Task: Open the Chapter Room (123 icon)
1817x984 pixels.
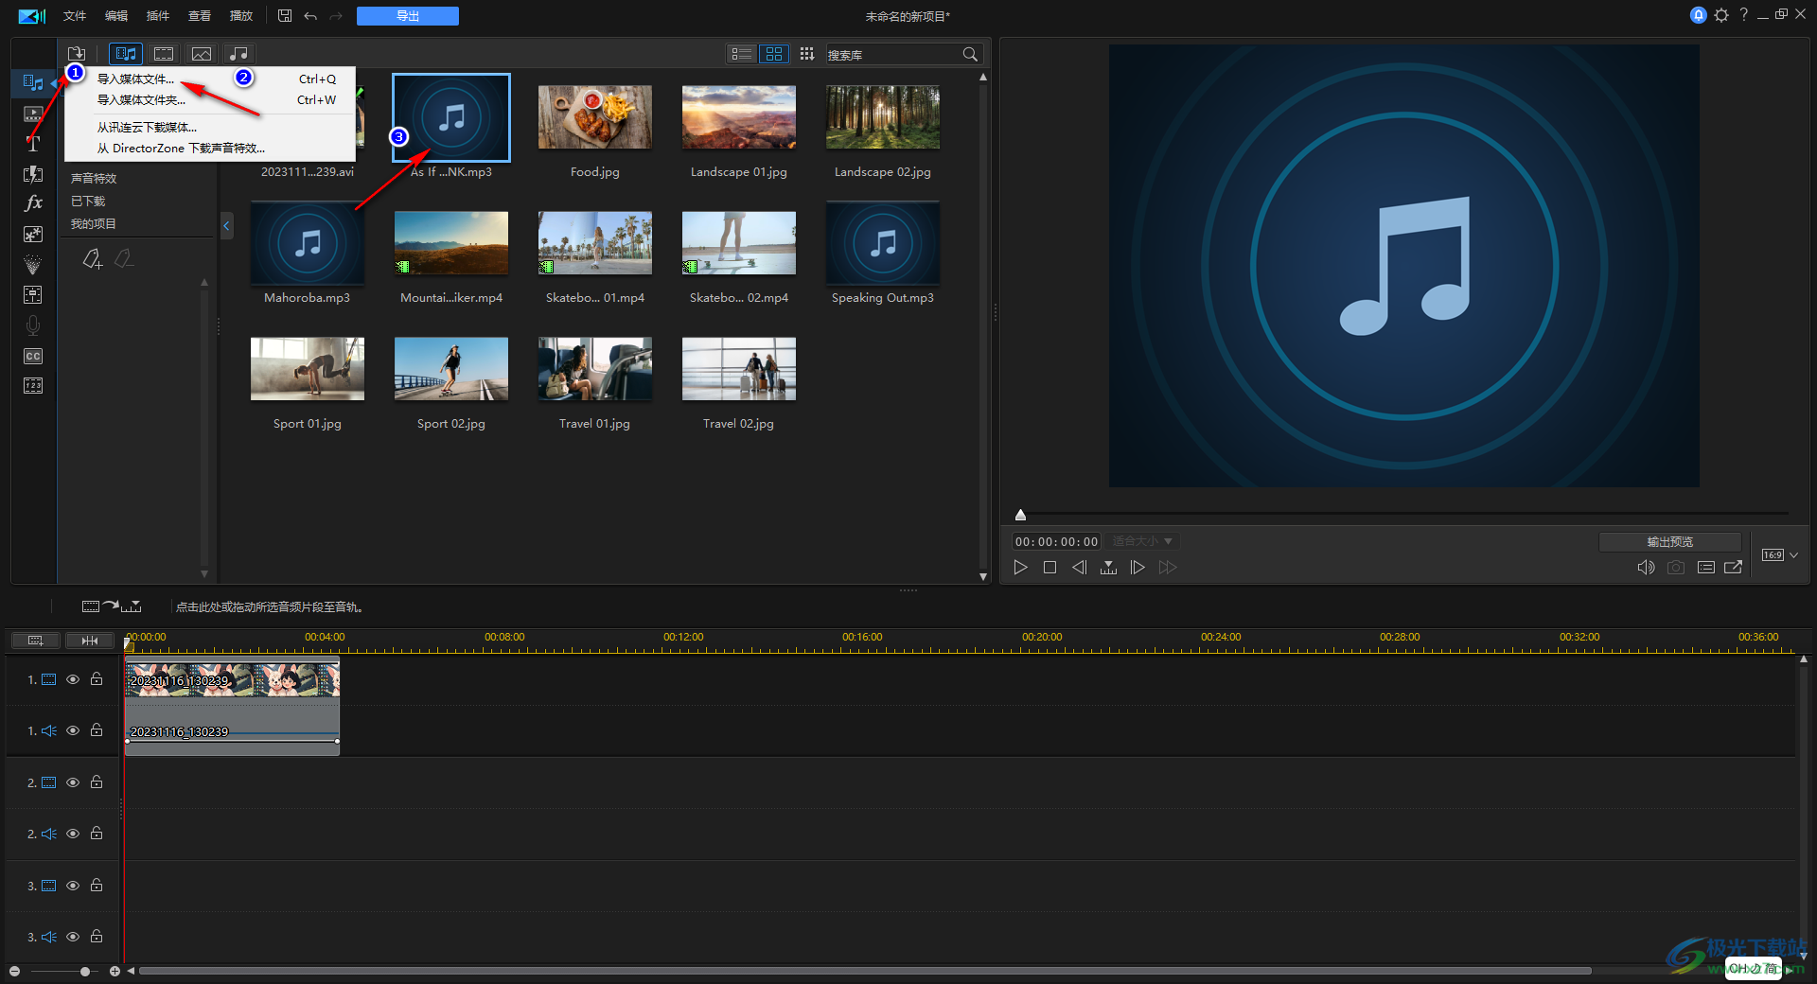Action: click(33, 385)
